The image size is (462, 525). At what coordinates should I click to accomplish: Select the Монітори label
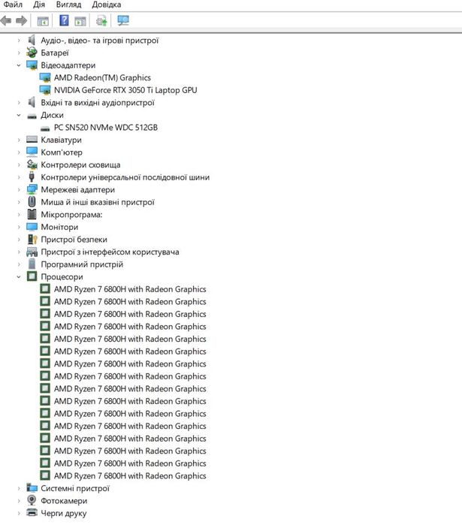point(59,227)
